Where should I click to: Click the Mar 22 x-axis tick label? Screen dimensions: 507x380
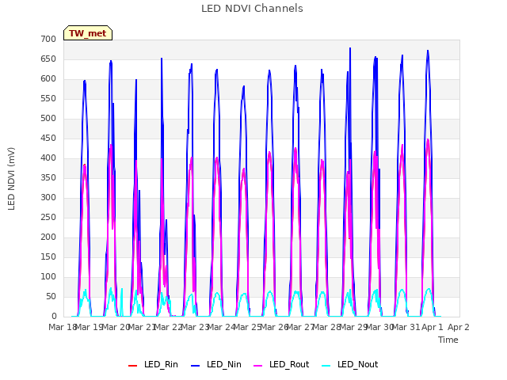168,327
